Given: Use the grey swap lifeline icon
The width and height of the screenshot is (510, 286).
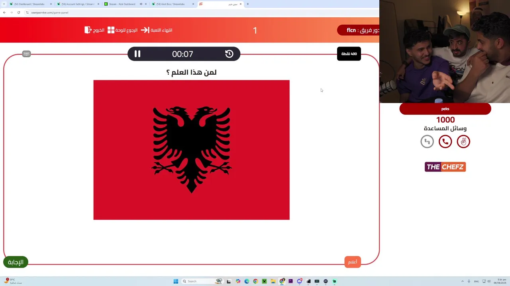Looking at the screenshot, I should coord(427,141).
